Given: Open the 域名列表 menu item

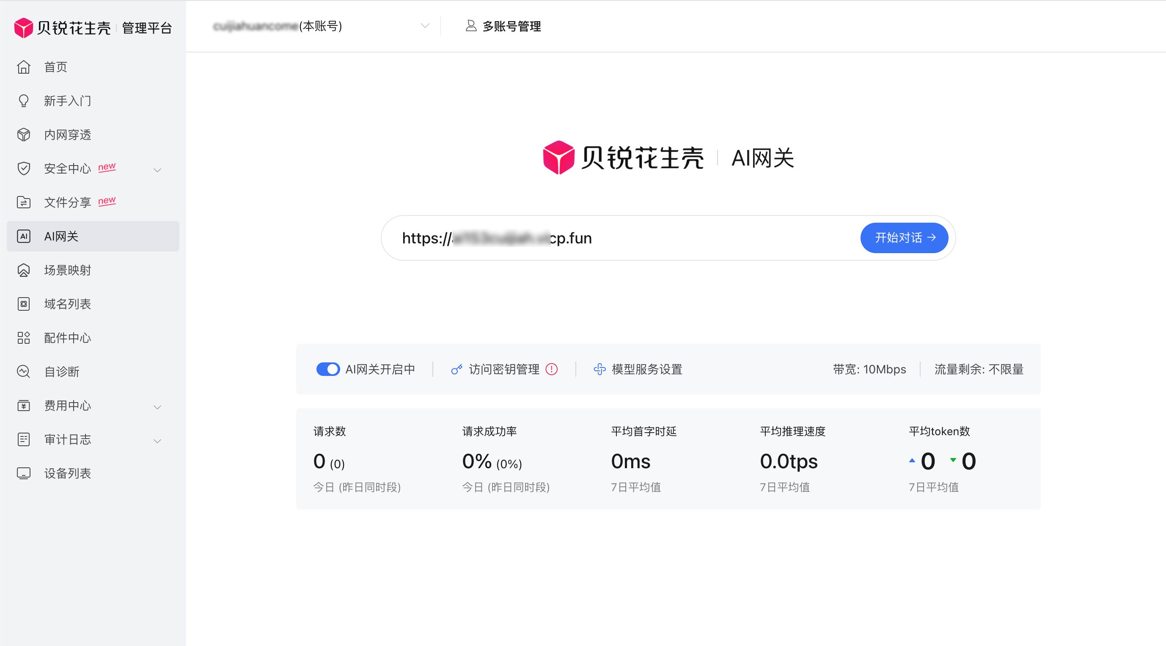Looking at the screenshot, I should tap(67, 304).
